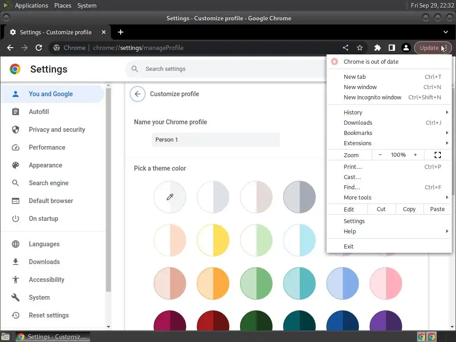The width and height of the screenshot is (456, 342).
Task: Click the Update button in toolbar
Action: [433, 48]
